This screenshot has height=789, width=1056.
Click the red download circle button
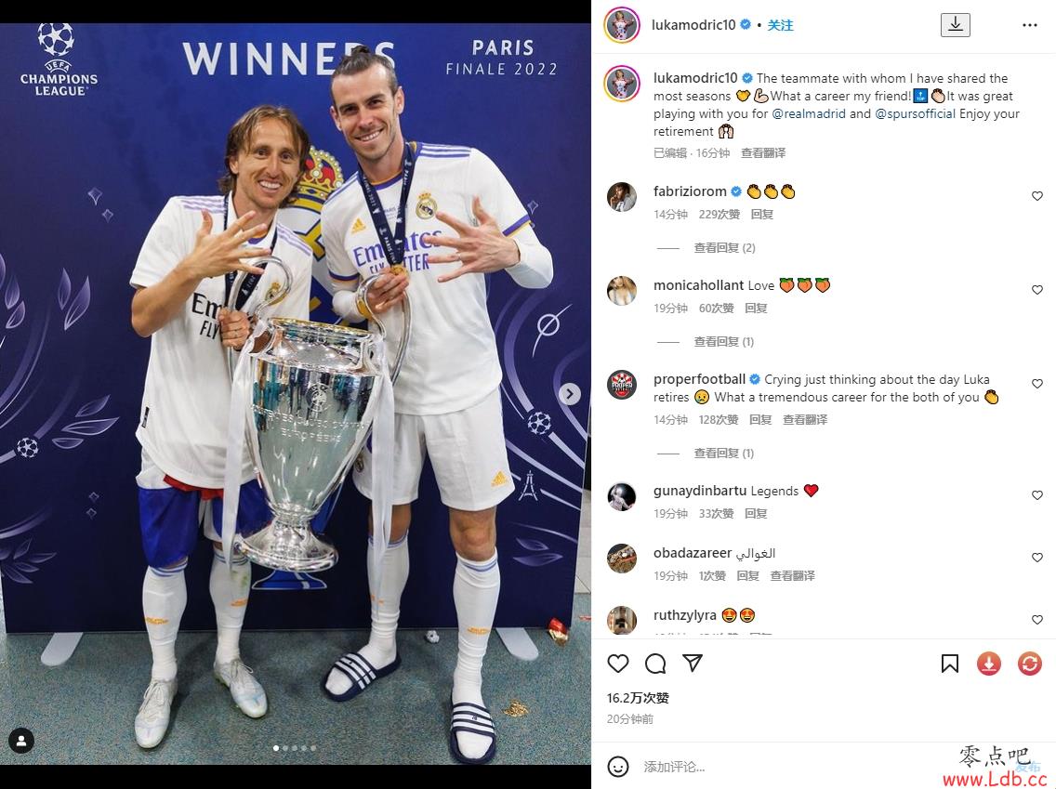click(x=989, y=664)
